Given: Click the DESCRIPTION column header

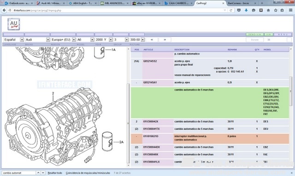Looking at the screenshot, I should 182,50.
